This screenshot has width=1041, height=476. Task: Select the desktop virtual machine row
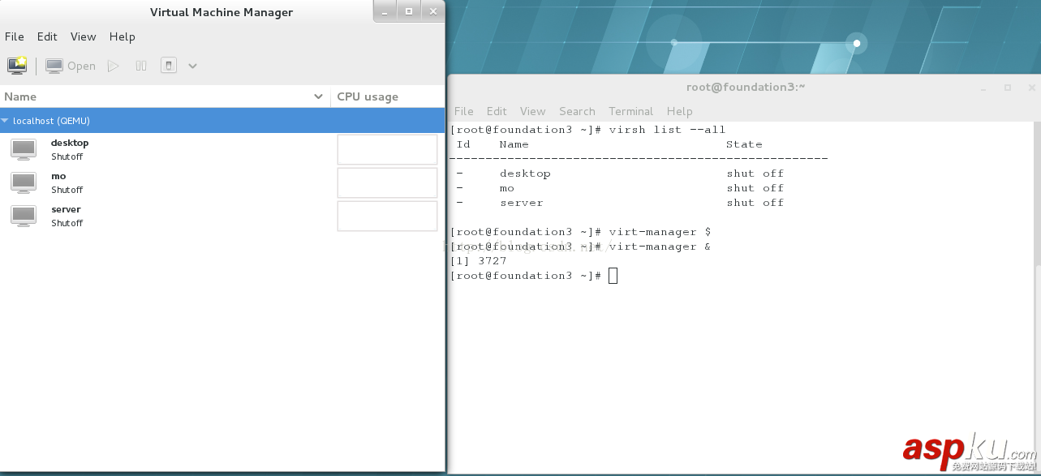[x=222, y=149]
